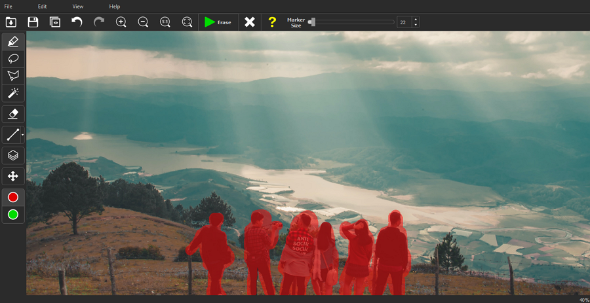Select the Line tool

point(12,135)
